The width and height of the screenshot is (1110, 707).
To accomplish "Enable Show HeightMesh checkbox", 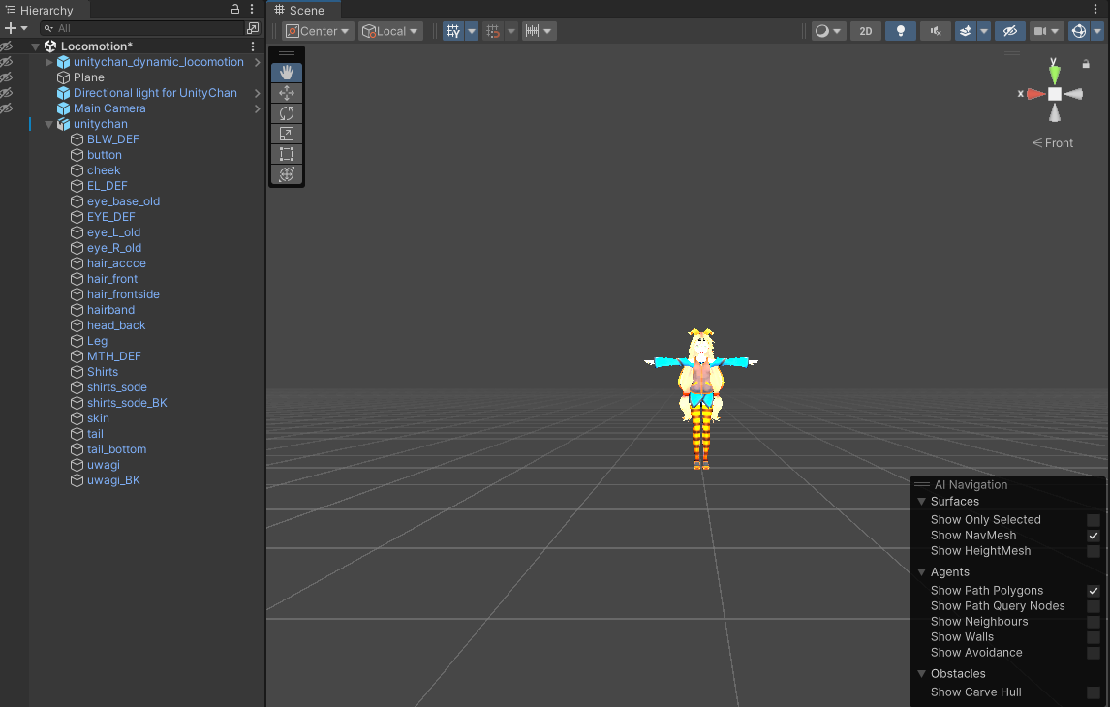I will (x=1093, y=551).
